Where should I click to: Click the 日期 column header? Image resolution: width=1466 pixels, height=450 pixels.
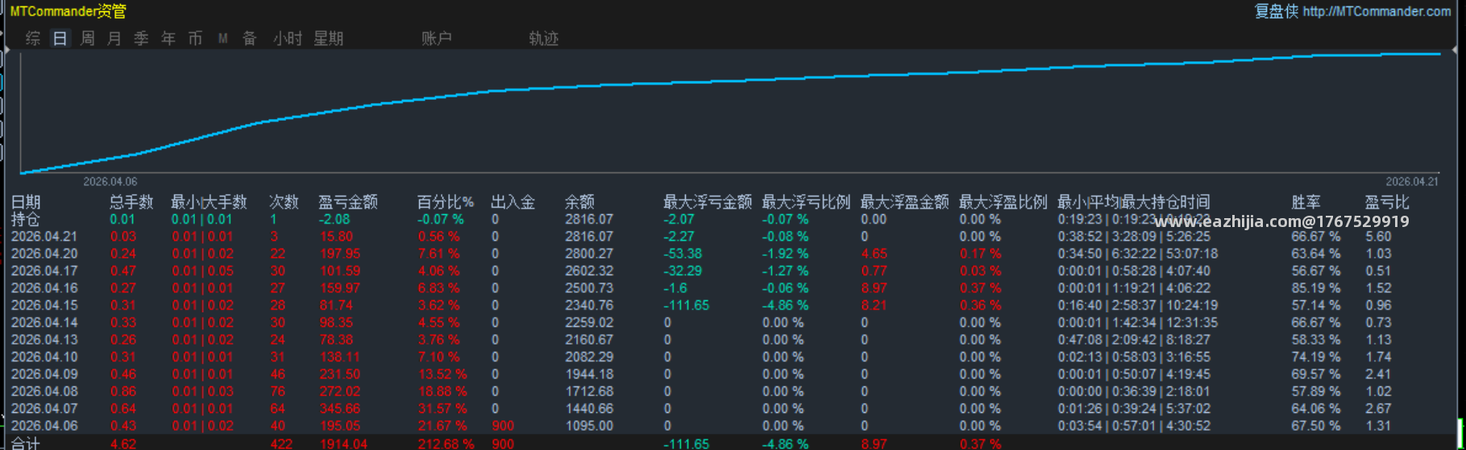click(x=26, y=202)
